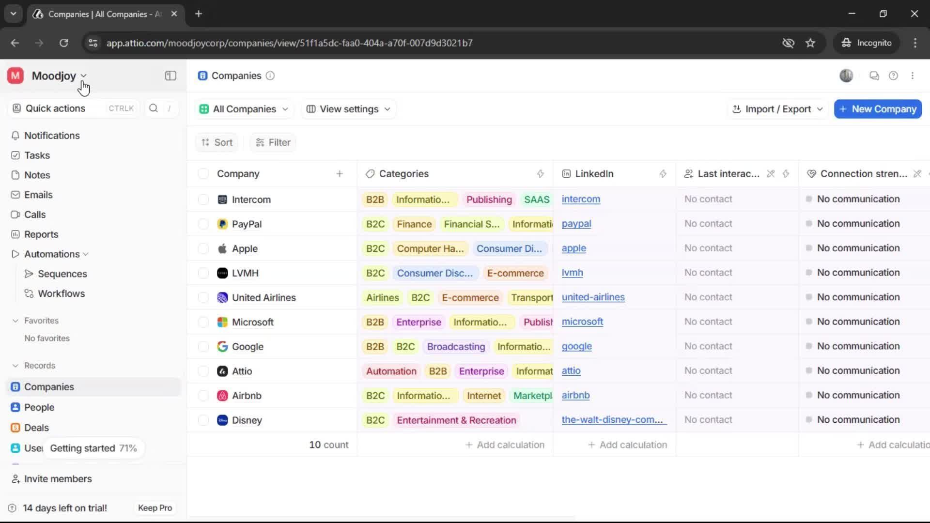Check the select-all header checkbox
The height and width of the screenshot is (523, 930).
point(203,174)
